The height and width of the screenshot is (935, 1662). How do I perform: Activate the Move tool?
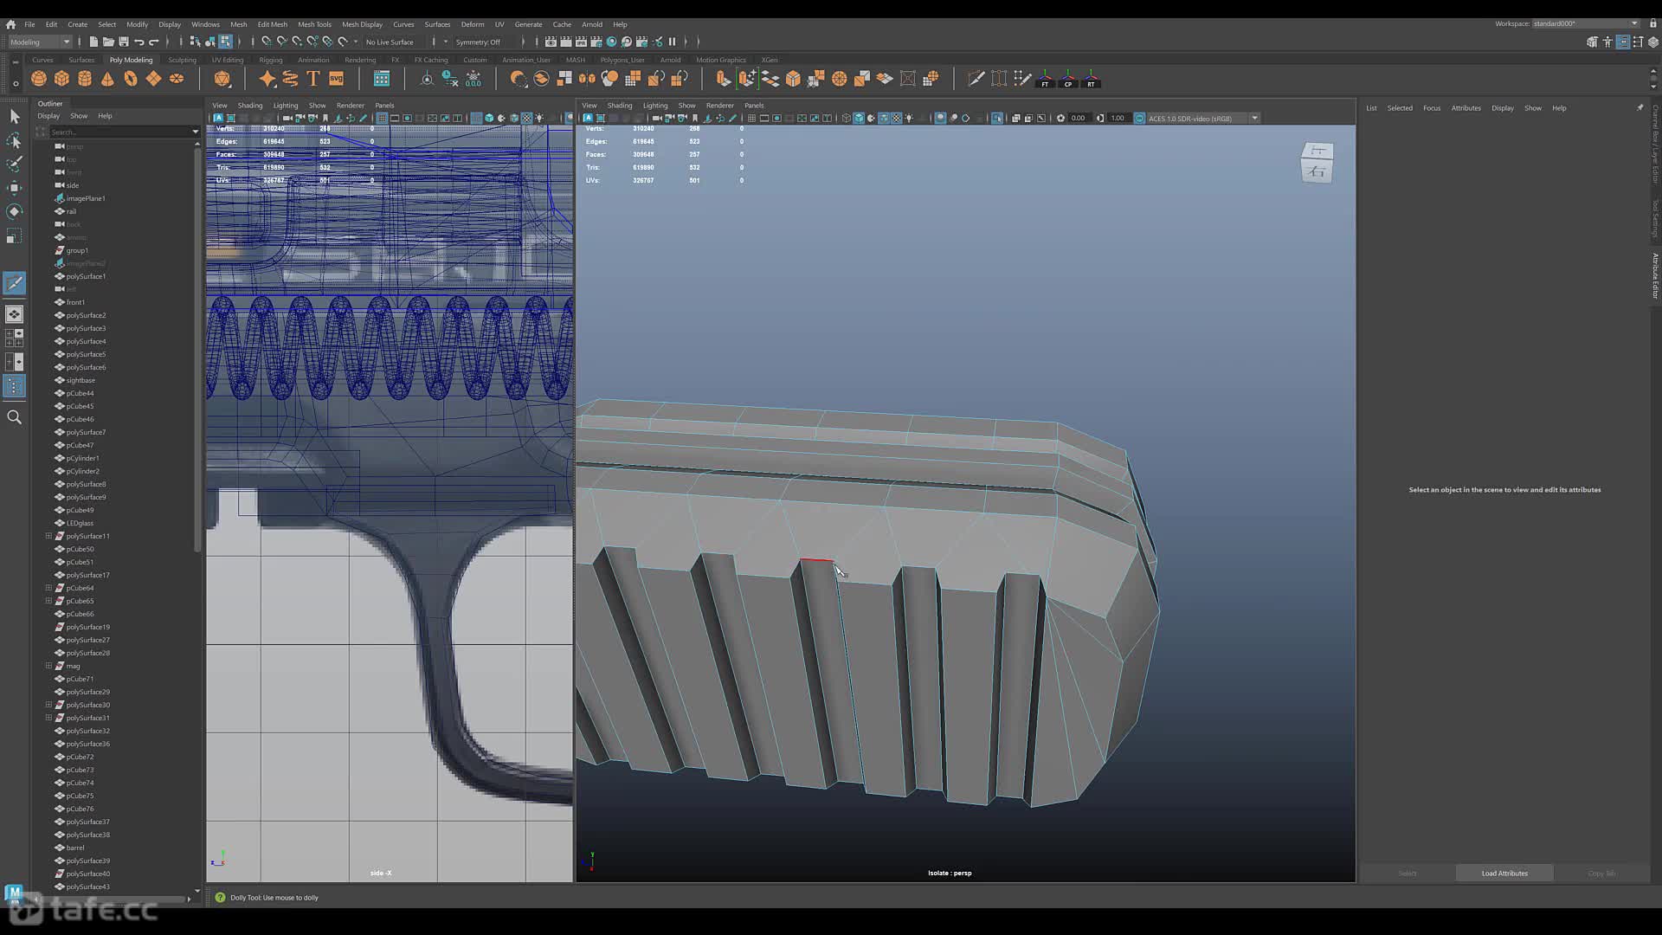(14, 188)
